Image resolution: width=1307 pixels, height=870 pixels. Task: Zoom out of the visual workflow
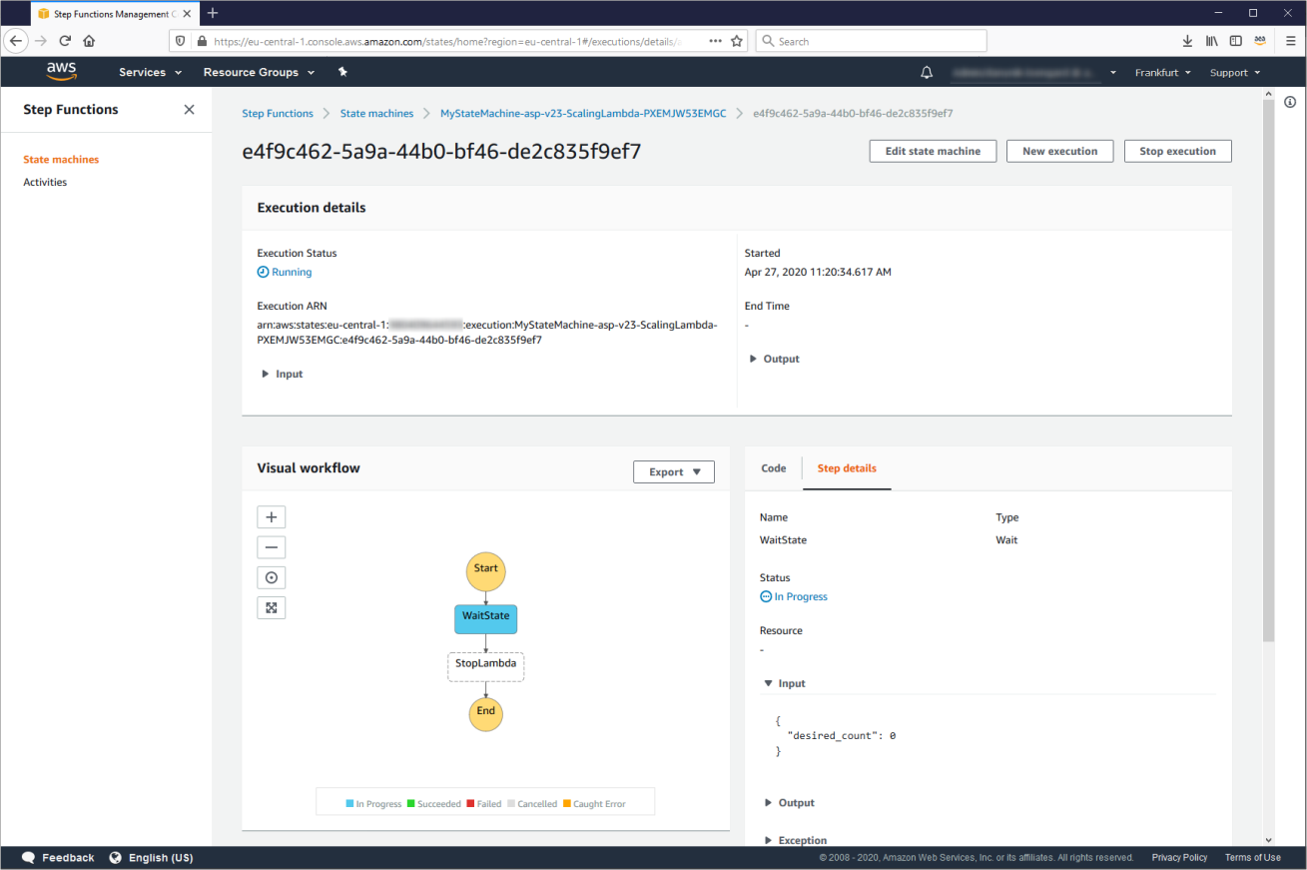(x=272, y=547)
